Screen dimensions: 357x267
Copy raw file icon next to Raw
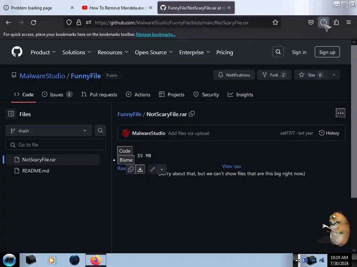(131, 169)
